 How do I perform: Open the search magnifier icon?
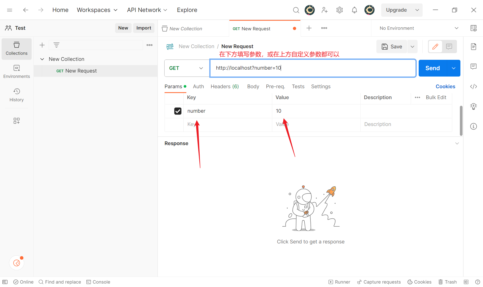coord(296,10)
